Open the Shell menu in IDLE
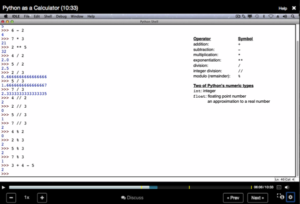 point(48,17)
